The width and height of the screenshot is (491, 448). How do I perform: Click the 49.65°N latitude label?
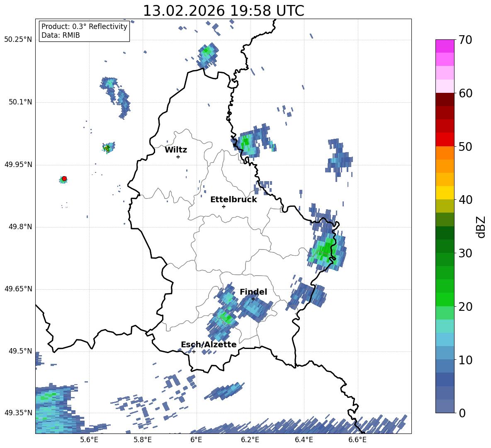click(x=18, y=289)
